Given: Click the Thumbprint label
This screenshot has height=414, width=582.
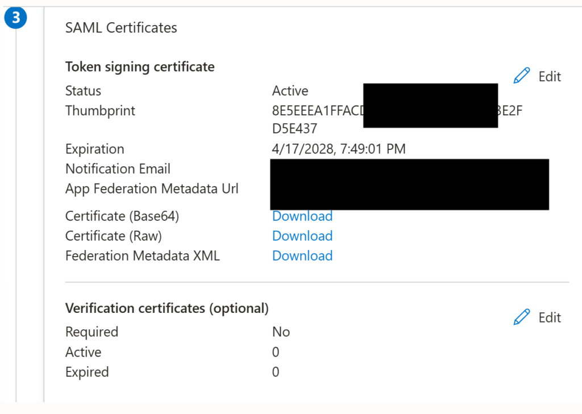Looking at the screenshot, I should [x=100, y=111].
